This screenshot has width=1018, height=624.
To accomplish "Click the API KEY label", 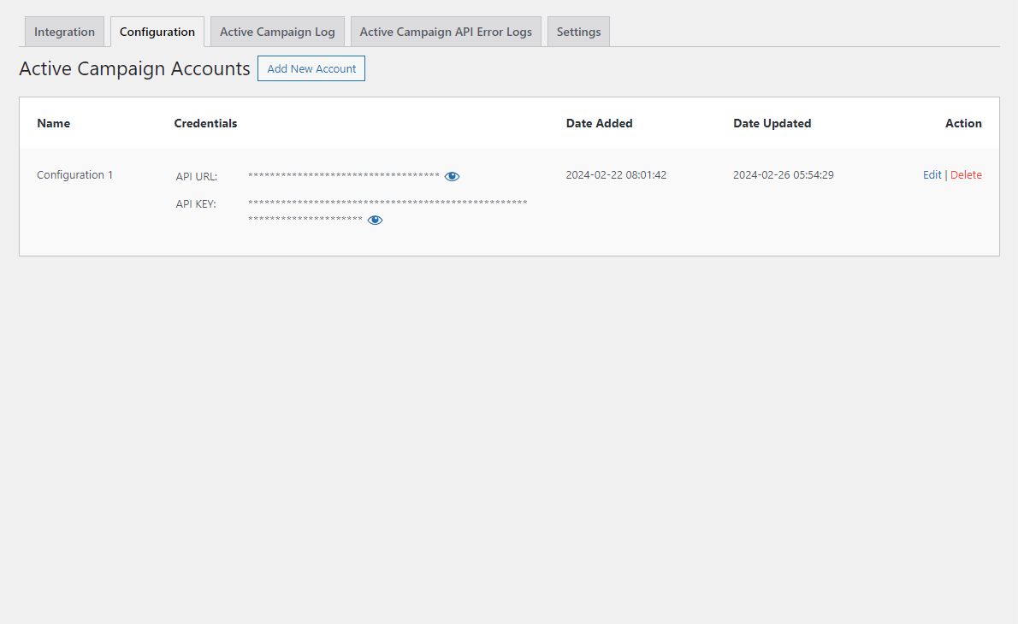I will click(x=195, y=203).
